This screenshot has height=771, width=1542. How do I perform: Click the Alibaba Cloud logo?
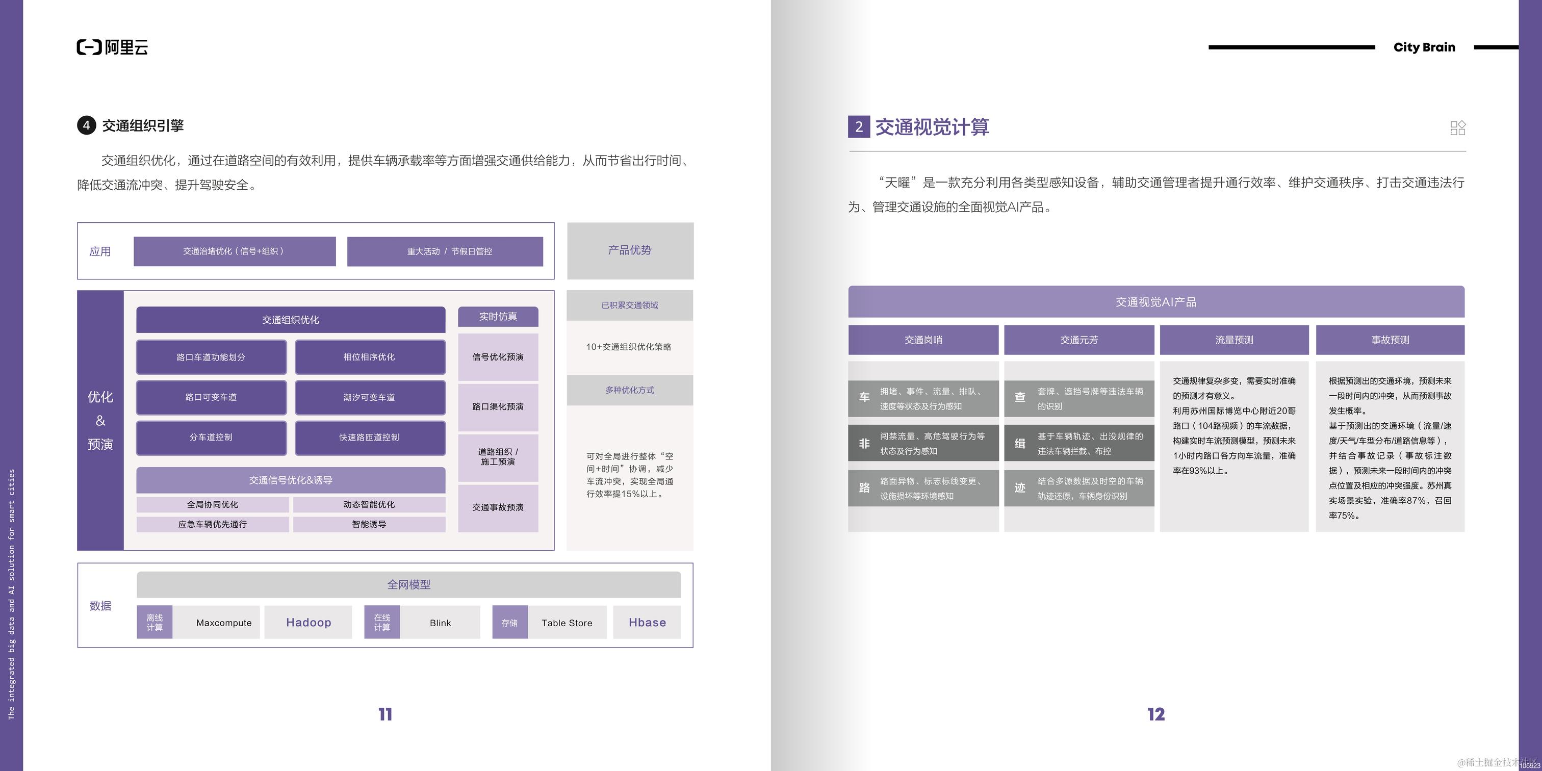pyautogui.click(x=112, y=47)
